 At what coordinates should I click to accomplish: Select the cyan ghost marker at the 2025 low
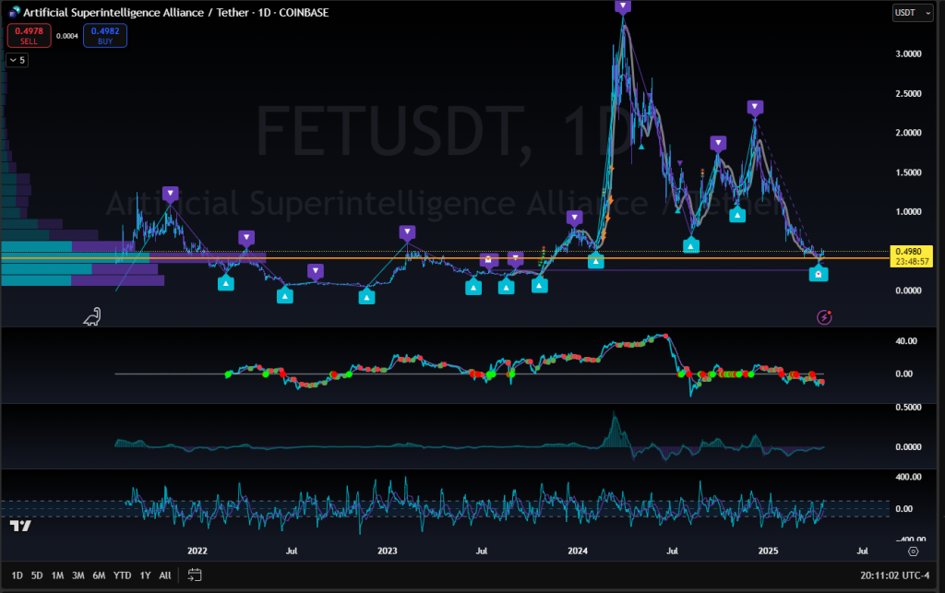(819, 274)
